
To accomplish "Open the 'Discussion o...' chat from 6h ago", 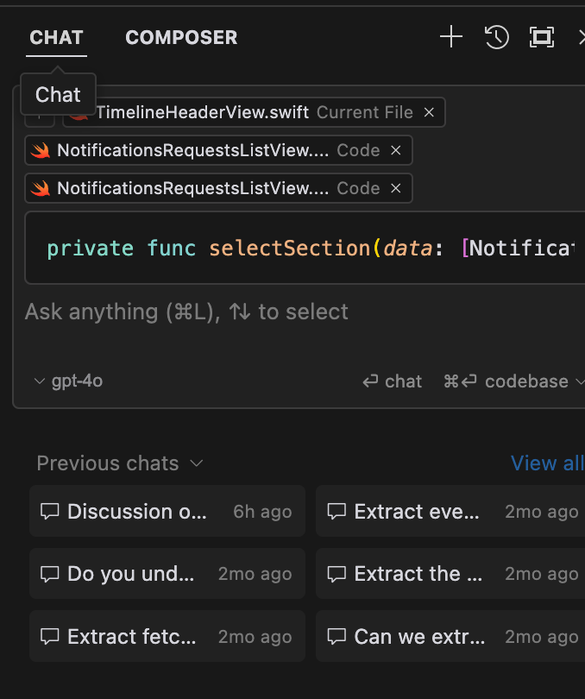I will pyautogui.click(x=167, y=512).
